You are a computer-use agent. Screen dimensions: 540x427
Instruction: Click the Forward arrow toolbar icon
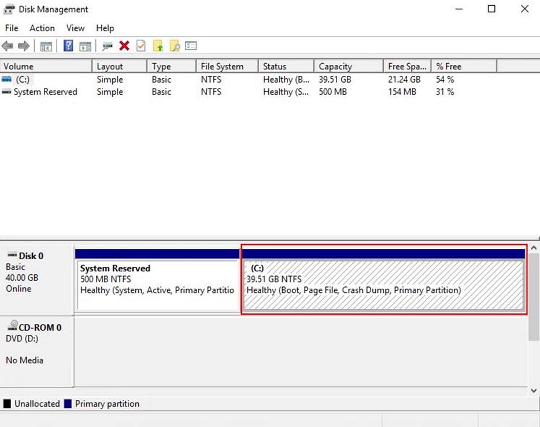[24, 46]
